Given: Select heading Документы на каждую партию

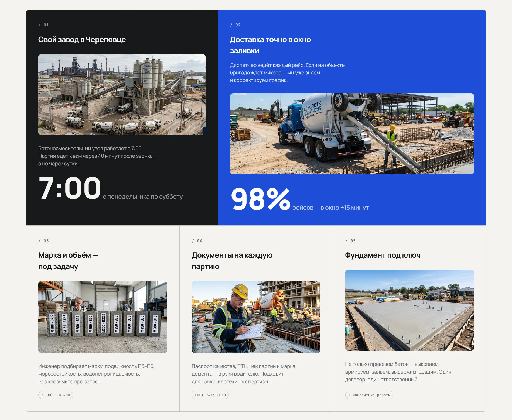Looking at the screenshot, I should pos(232,261).
